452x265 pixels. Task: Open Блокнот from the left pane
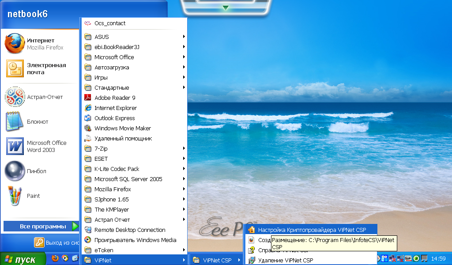coord(40,122)
